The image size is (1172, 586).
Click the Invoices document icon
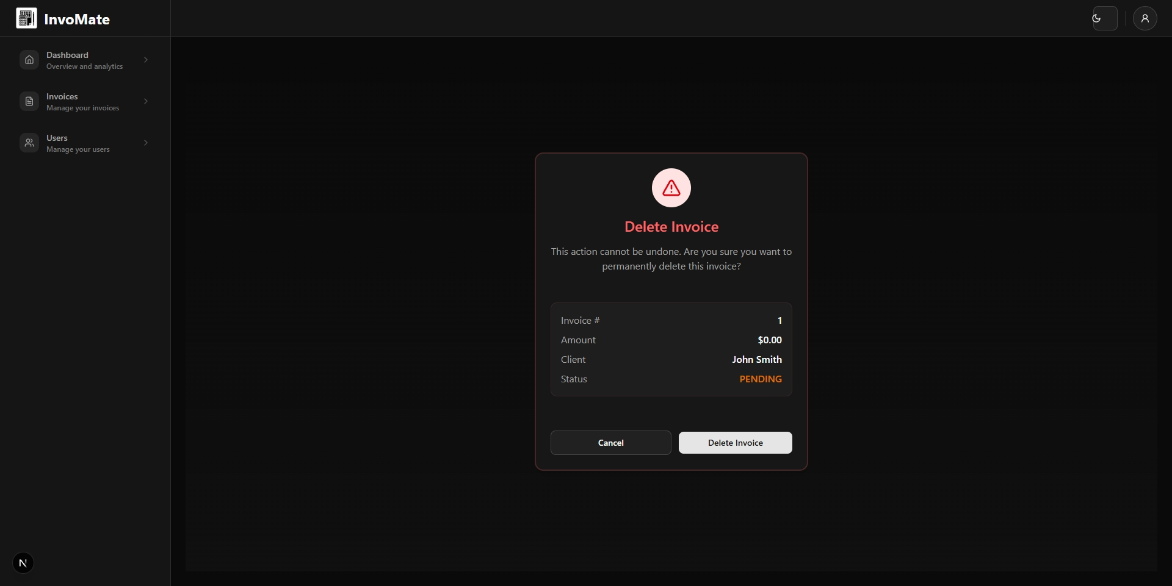pyautogui.click(x=29, y=101)
